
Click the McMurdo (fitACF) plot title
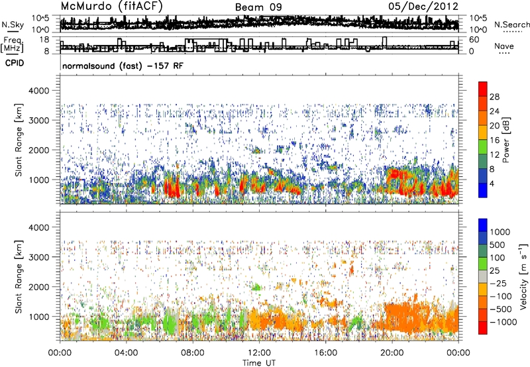(x=111, y=6)
